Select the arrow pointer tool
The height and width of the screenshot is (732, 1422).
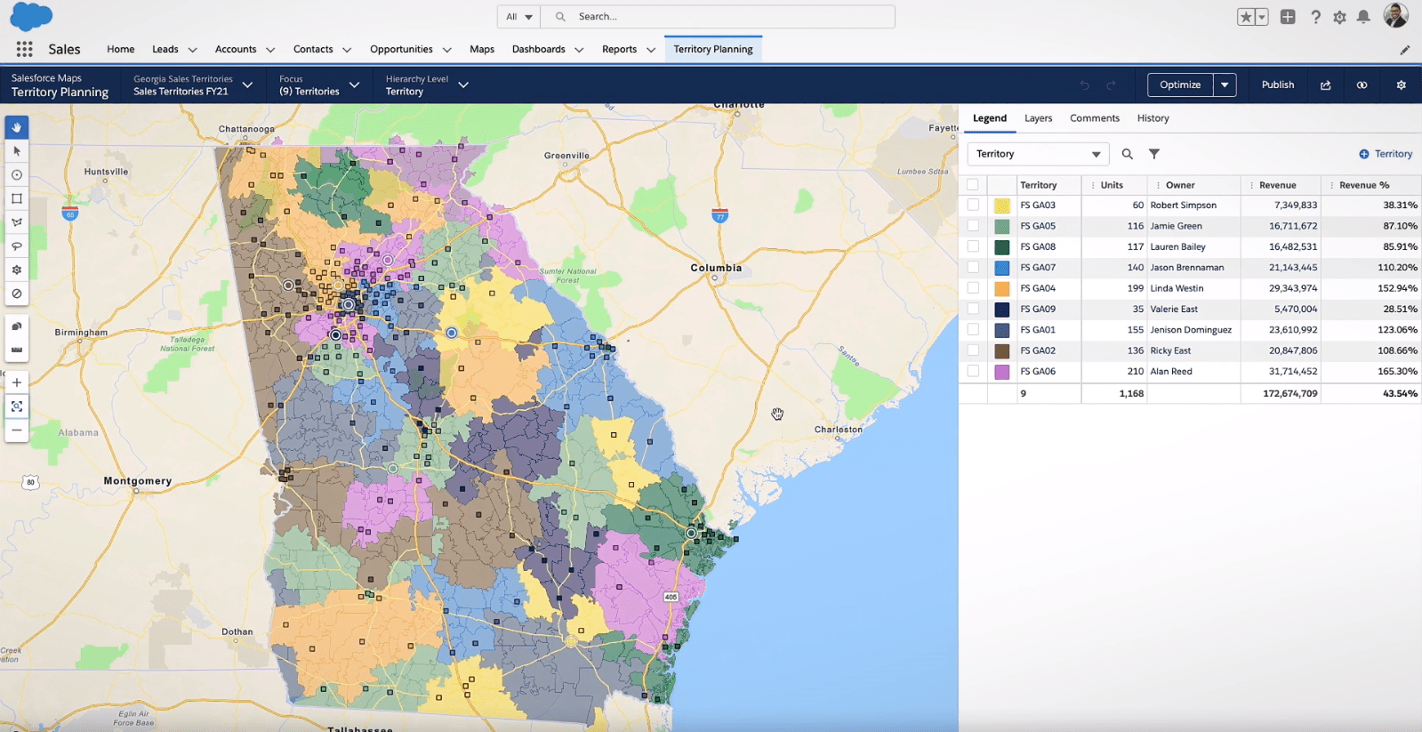[17, 151]
